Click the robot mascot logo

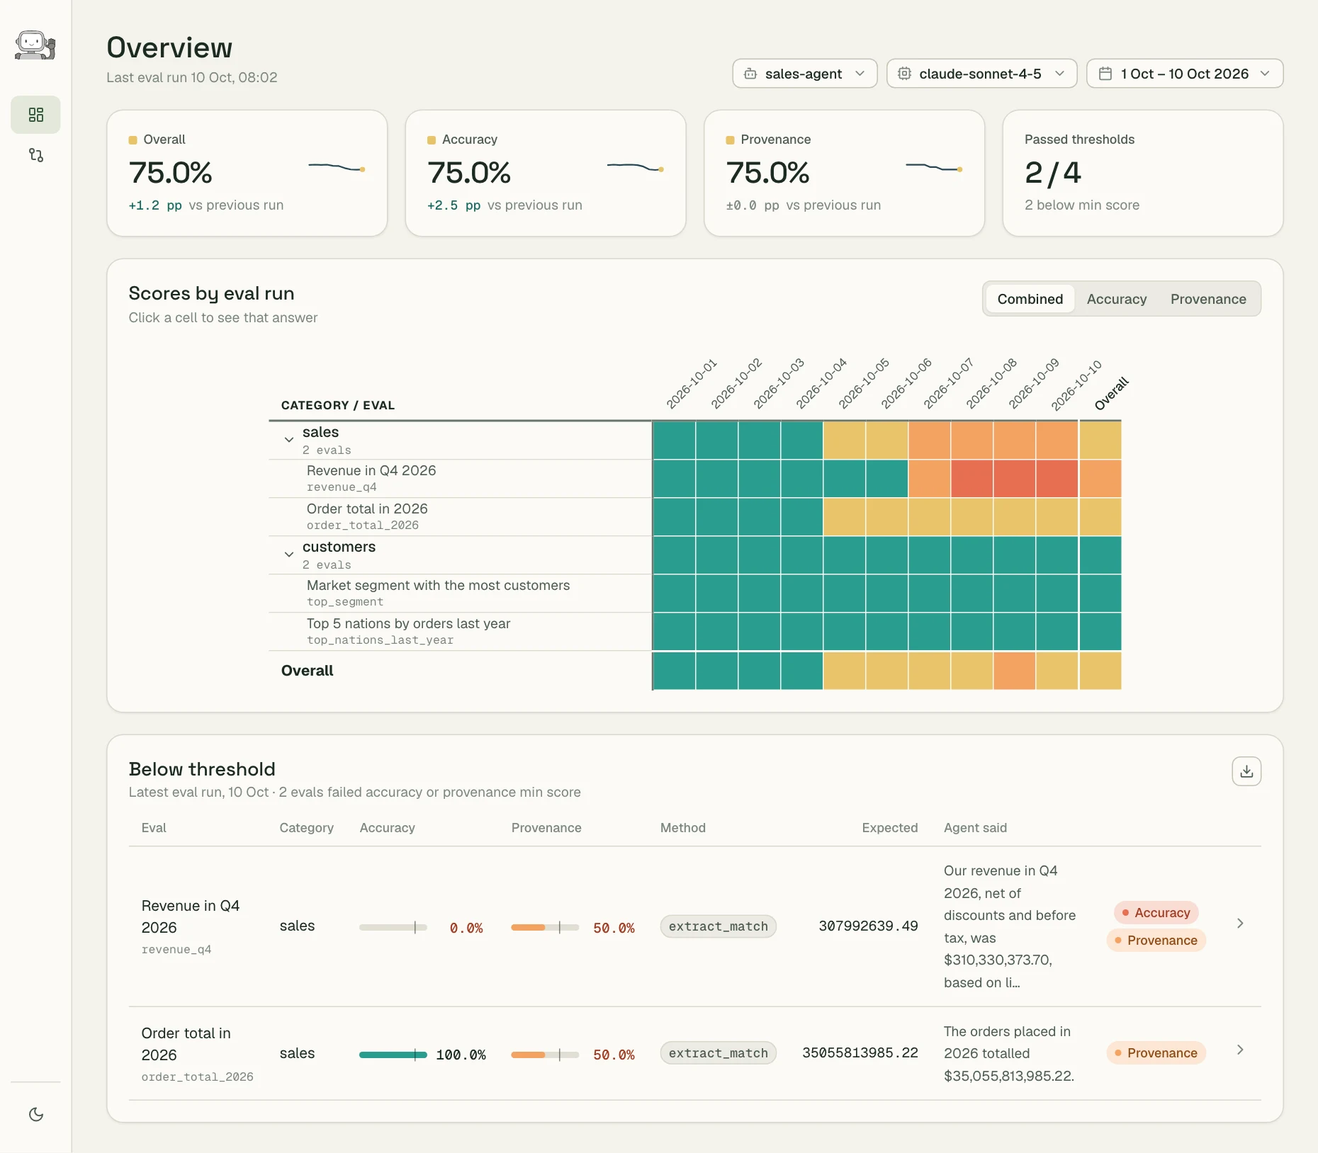click(x=35, y=46)
